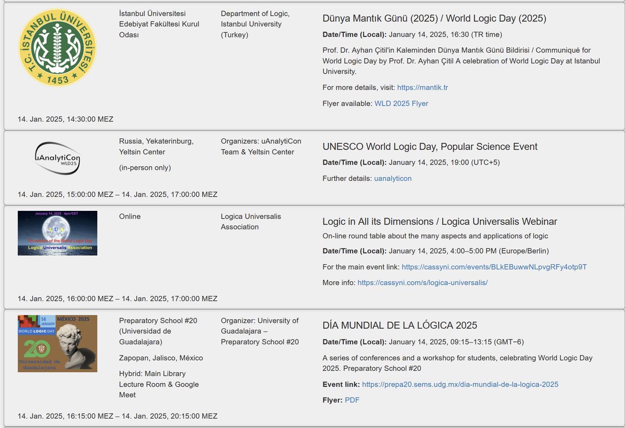Viewport: 625px width, 428px height.
Task: Click the January 14, 2025, 16:30 (TR time) date line
Action: pyautogui.click(x=413, y=35)
